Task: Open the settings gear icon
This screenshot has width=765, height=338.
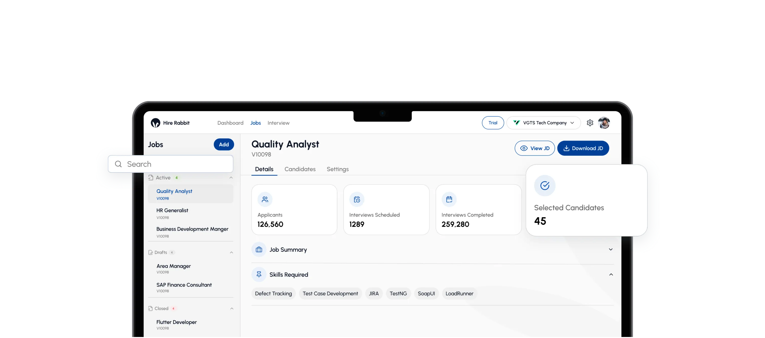Action: [x=590, y=123]
